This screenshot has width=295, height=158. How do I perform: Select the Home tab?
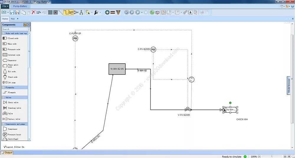tap(5, 19)
